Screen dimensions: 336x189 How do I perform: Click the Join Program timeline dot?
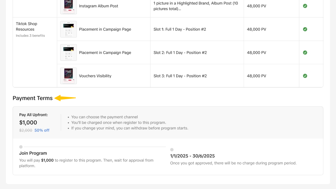click(x=21, y=147)
